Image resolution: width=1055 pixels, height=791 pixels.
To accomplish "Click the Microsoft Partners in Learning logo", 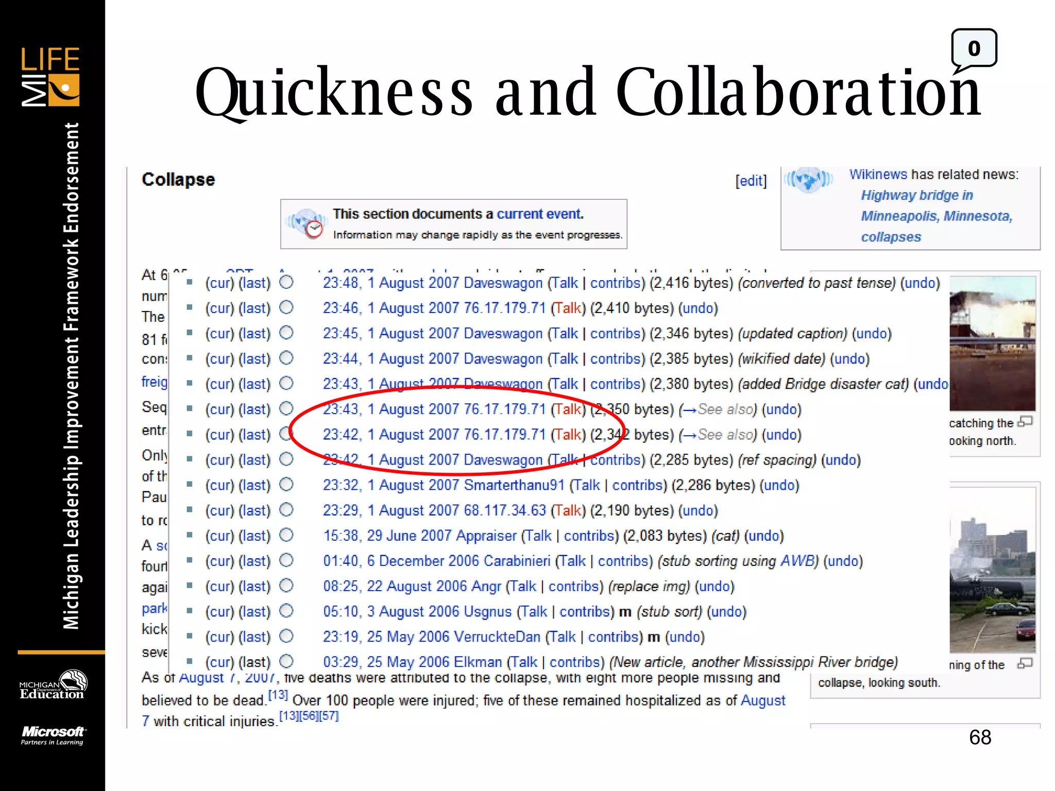I will pyautogui.click(x=53, y=735).
